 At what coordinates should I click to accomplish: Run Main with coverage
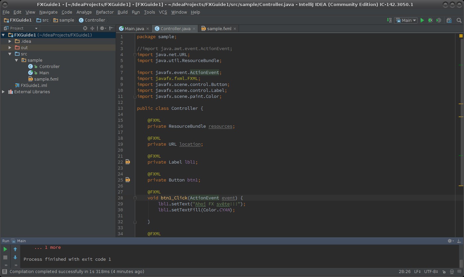(x=438, y=20)
